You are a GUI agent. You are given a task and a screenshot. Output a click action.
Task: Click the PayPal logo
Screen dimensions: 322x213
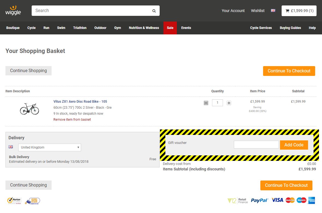[x=259, y=200]
